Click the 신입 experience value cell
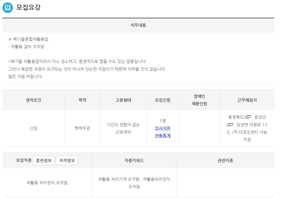The height and width of the screenshot is (198, 293). click(x=33, y=128)
